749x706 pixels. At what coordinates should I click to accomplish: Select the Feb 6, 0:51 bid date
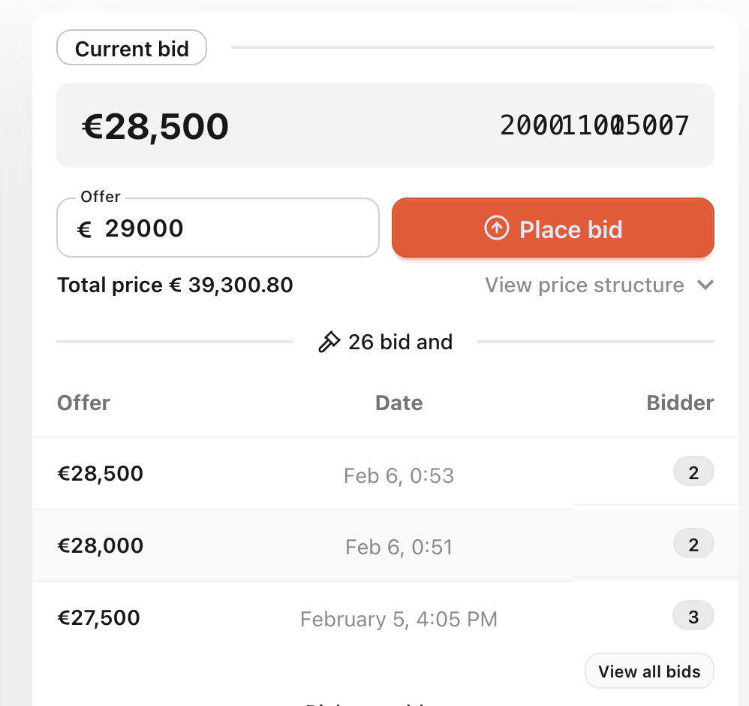399,547
